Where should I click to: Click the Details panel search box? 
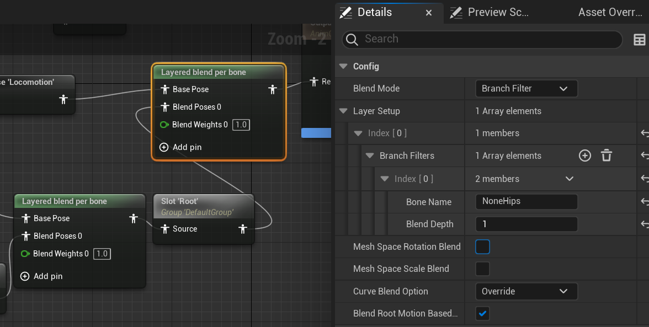(491, 39)
